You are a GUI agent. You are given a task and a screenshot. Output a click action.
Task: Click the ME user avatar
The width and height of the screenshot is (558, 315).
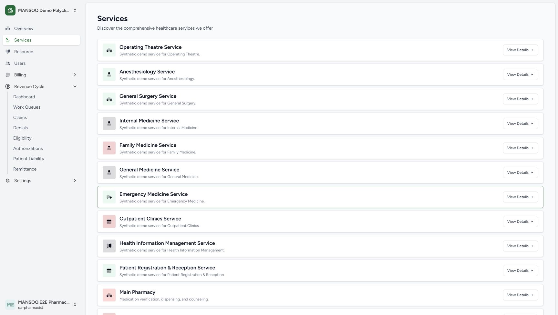[10, 304]
